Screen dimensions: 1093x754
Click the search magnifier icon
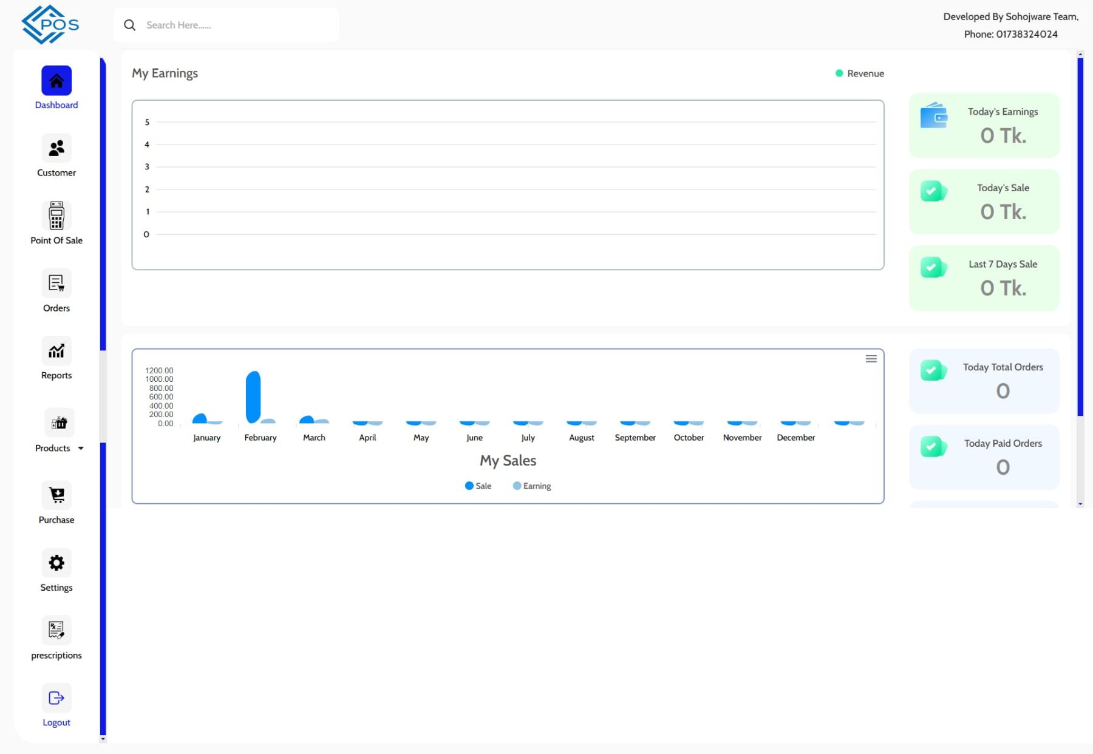(129, 25)
